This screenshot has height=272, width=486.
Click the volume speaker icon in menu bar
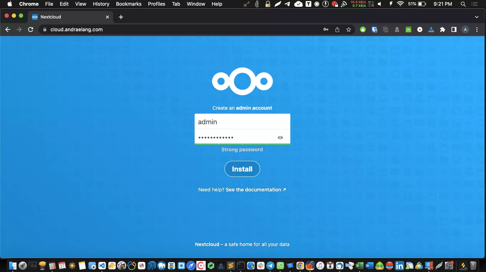pyautogui.click(x=379, y=4)
